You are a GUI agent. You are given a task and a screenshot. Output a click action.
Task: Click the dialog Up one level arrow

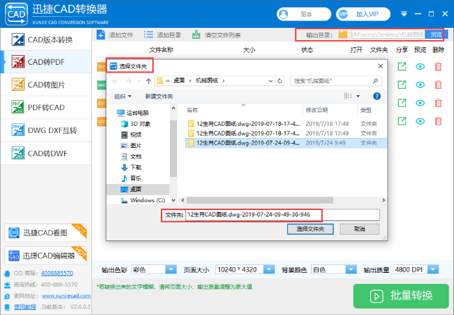point(149,81)
